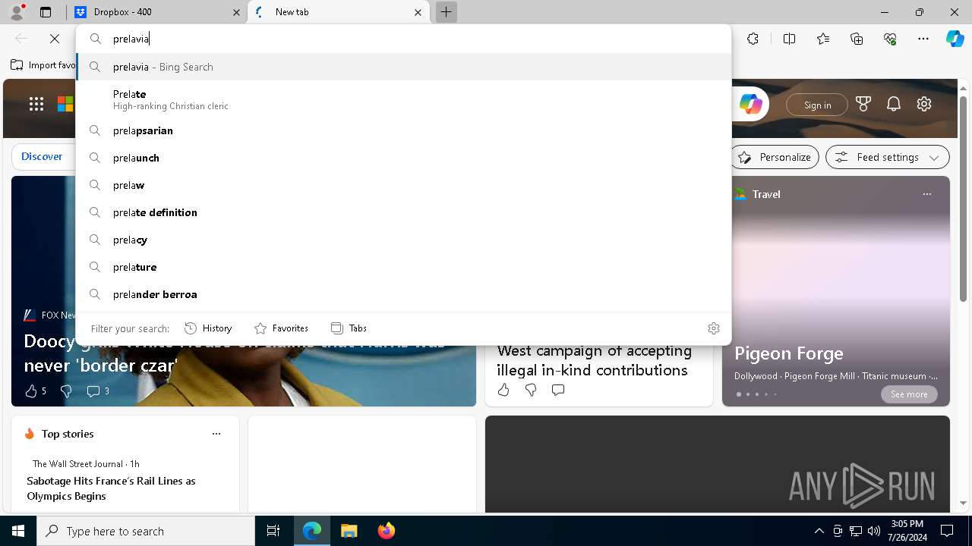The image size is (972, 546).
Task: Close the New tab tab
Action: pos(418,12)
